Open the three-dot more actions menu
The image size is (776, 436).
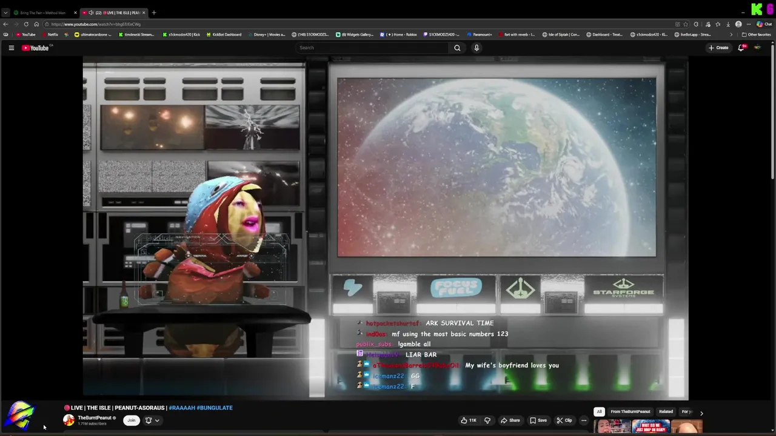(x=584, y=420)
